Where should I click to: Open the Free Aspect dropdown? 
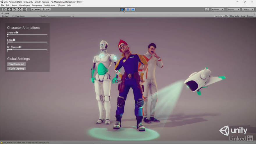coord(27,16)
